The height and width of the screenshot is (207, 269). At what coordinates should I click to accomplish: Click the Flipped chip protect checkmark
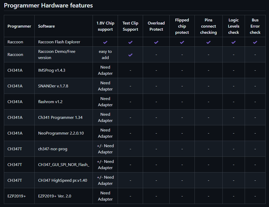click(182, 42)
